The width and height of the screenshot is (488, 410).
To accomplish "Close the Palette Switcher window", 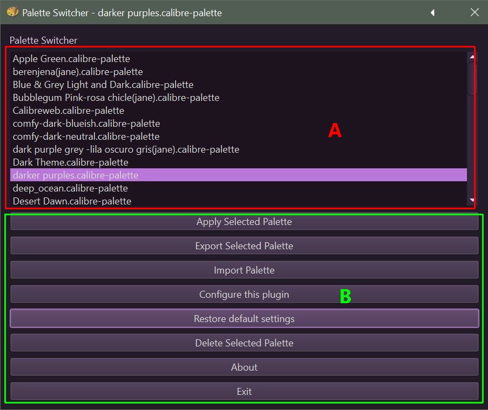I will click(475, 12).
